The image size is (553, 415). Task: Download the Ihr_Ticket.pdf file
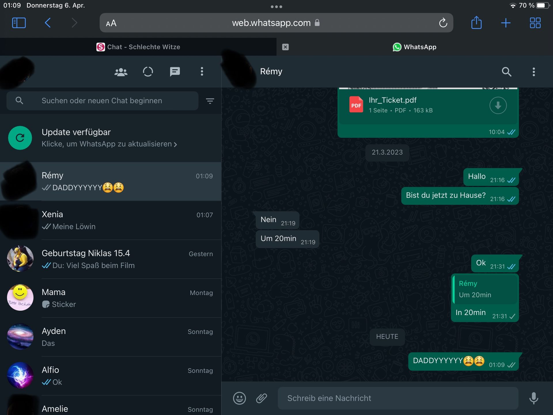[x=498, y=105]
